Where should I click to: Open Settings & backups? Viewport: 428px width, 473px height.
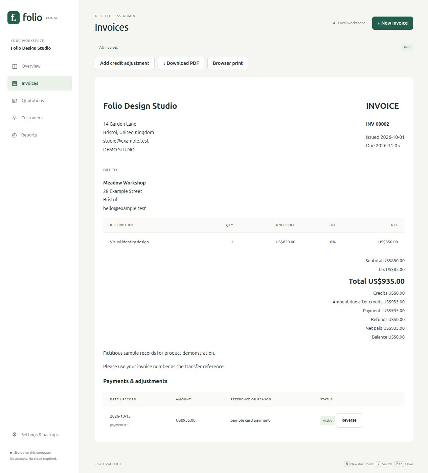[x=40, y=434]
